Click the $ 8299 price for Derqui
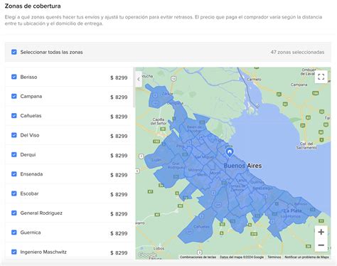Image resolution: width=337 pixels, height=266 pixels. [x=119, y=156]
